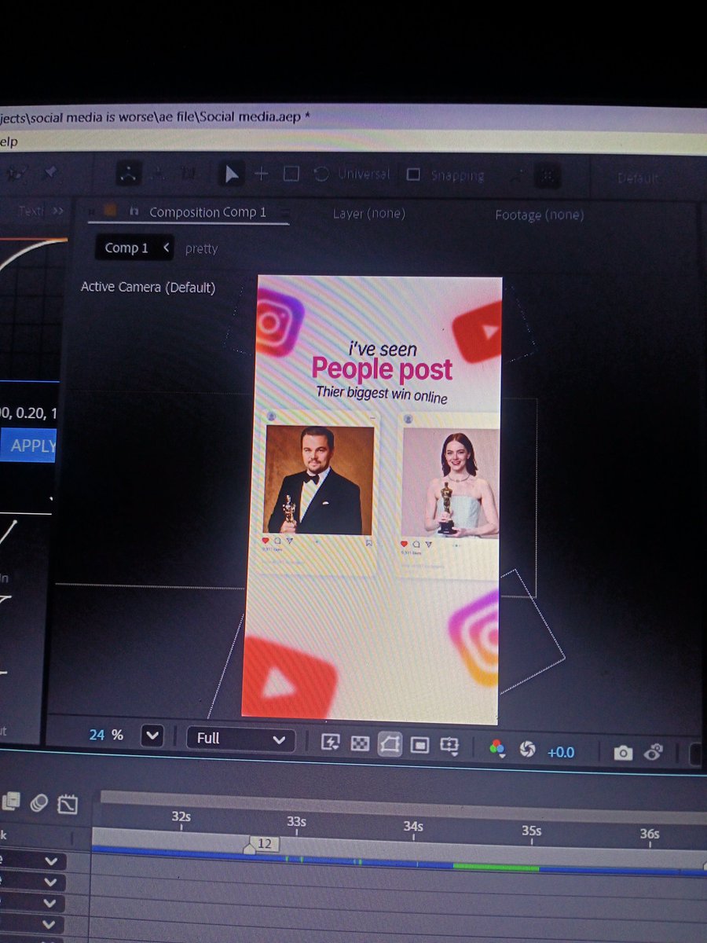
Task: Click the 34s mark on time ruler
Action: 413,827
